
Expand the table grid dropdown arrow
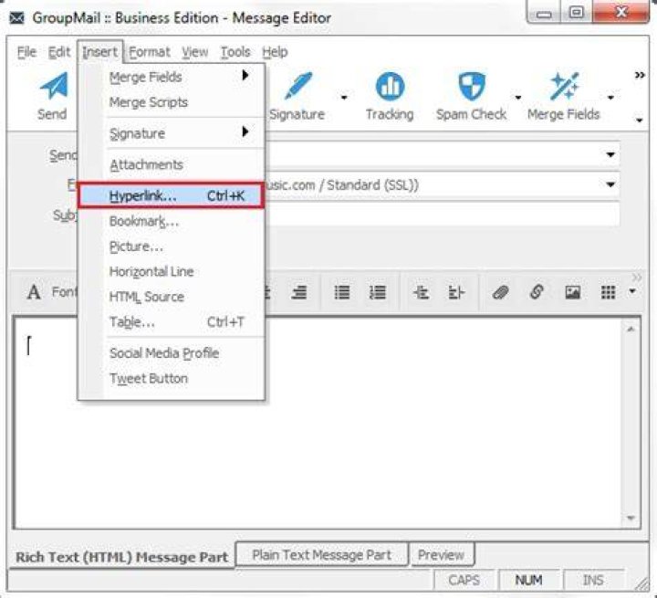[632, 291]
